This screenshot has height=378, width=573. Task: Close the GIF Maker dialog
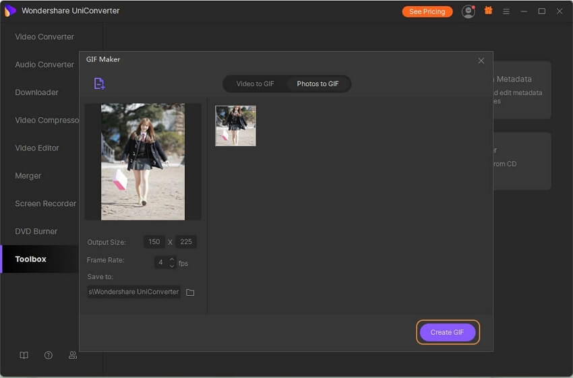point(481,61)
